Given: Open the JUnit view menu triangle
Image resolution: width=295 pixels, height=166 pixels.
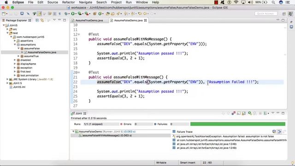Looking at the screenshot, I should [273, 113].
